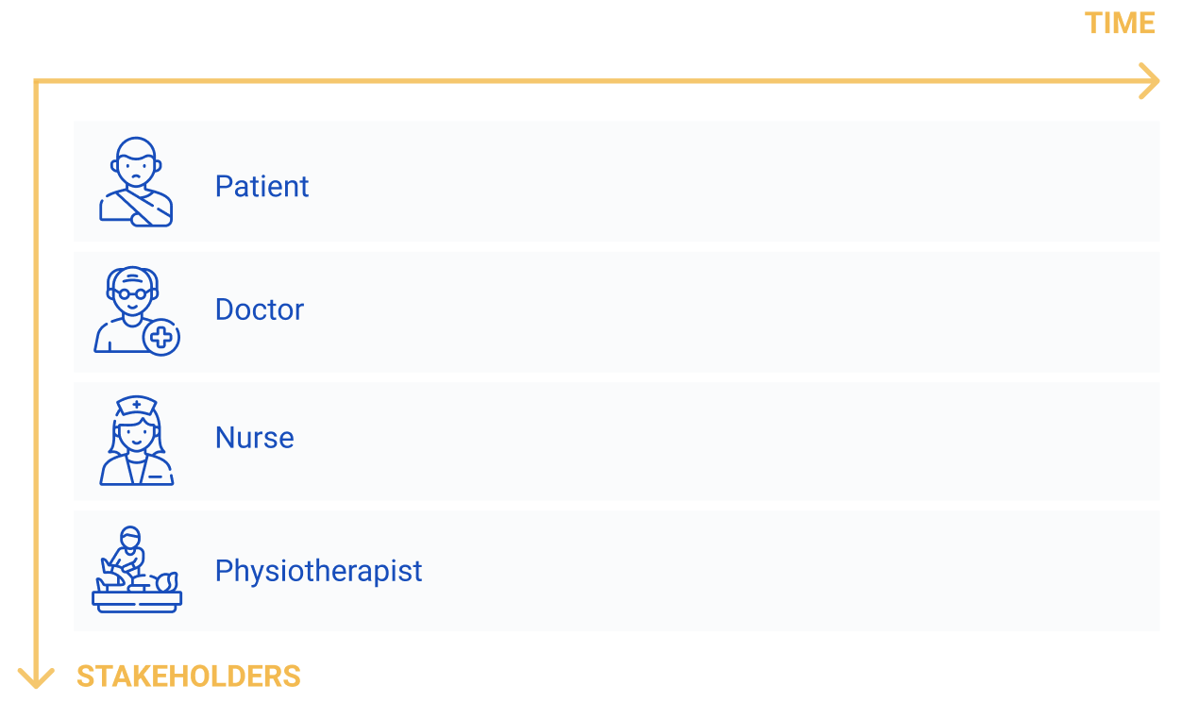
Task: Select the Physiotherapist massage table icon
Action: (137, 570)
